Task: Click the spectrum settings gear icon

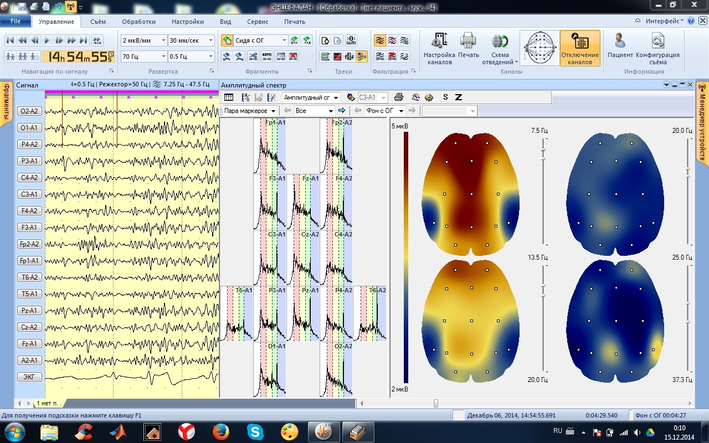Action: point(429,97)
